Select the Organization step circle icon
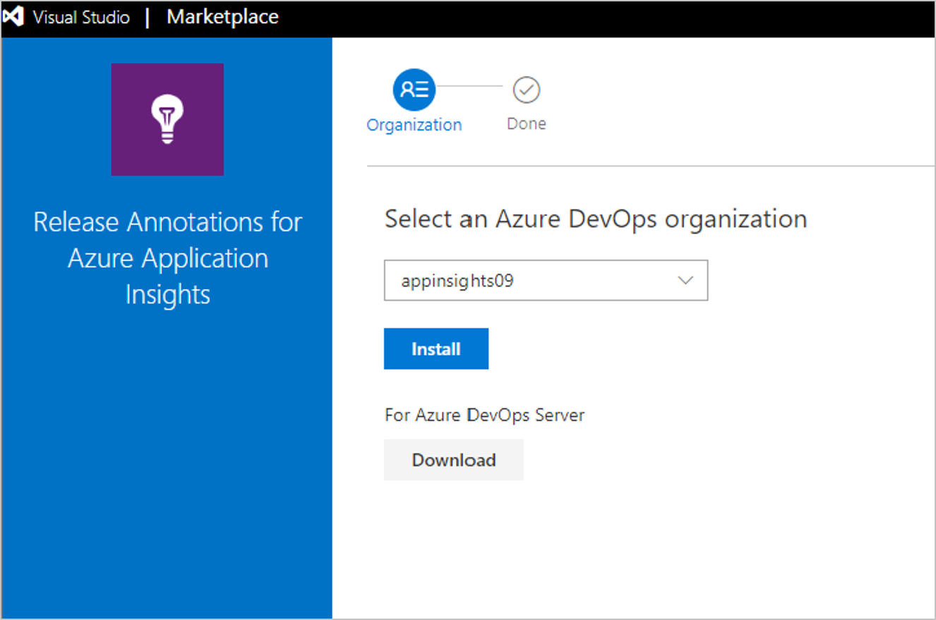This screenshot has height=620, width=936. (414, 90)
